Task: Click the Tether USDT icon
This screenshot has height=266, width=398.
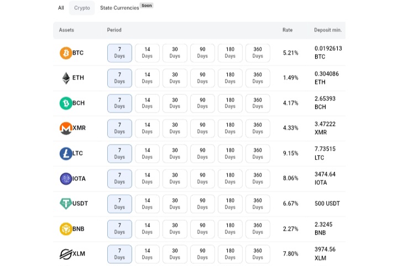Action: point(66,204)
